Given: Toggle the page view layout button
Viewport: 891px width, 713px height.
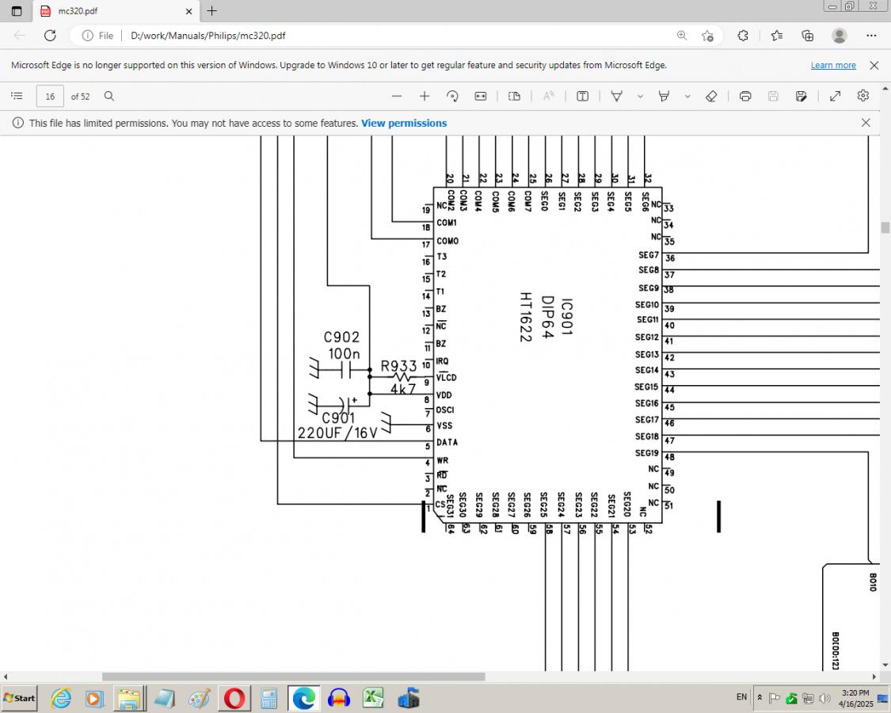Looking at the screenshot, I should [514, 96].
